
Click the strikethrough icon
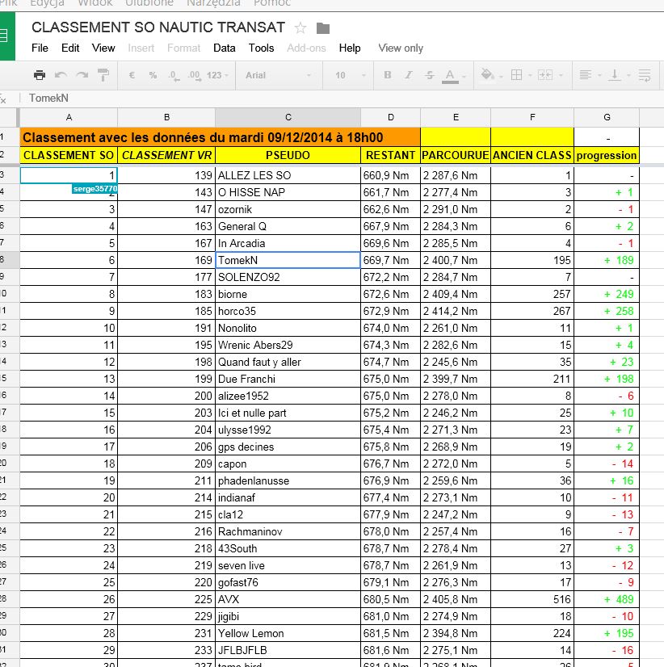pos(429,75)
